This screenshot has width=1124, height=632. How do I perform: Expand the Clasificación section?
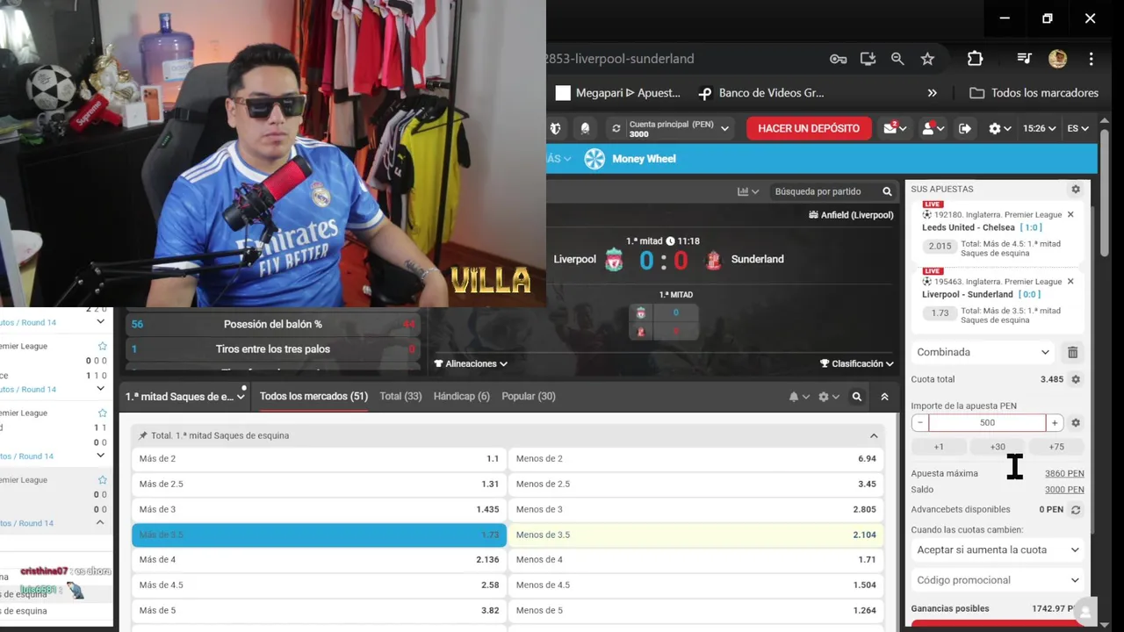[x=857, y=363]
